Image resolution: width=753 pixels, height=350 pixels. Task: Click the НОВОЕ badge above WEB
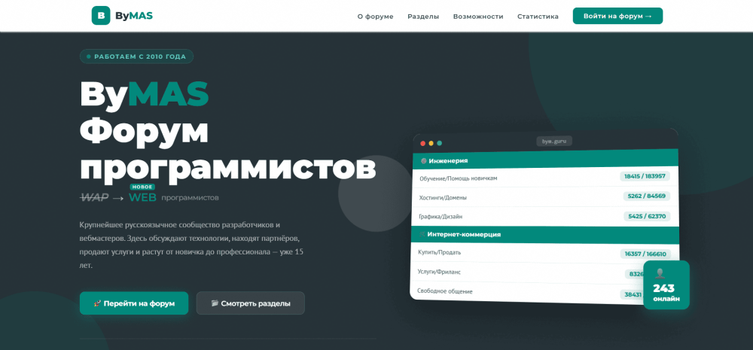point(142,187)
